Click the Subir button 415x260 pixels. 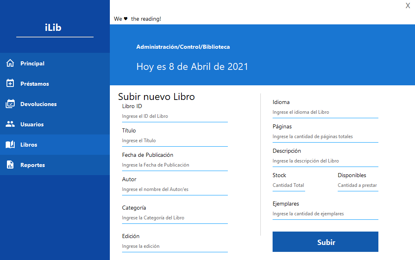tap(325, 242)
